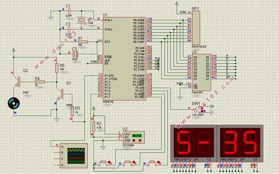
Task: Click the PSEN pin label
Action: (108, 57)
